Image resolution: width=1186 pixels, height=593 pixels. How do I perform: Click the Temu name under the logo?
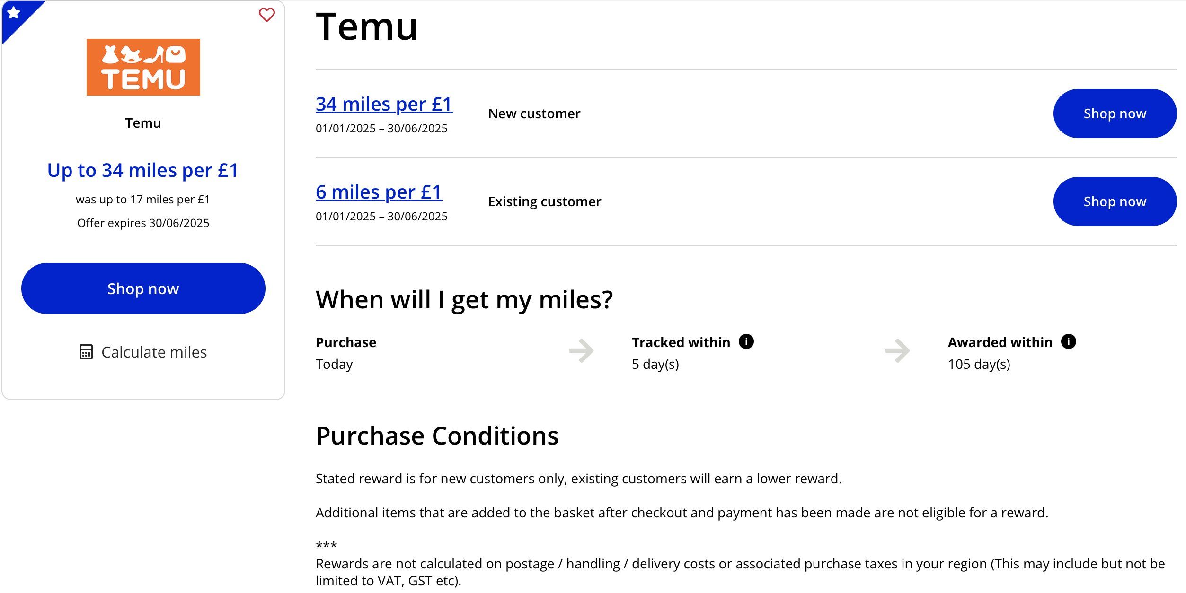[x=143, y=123]
